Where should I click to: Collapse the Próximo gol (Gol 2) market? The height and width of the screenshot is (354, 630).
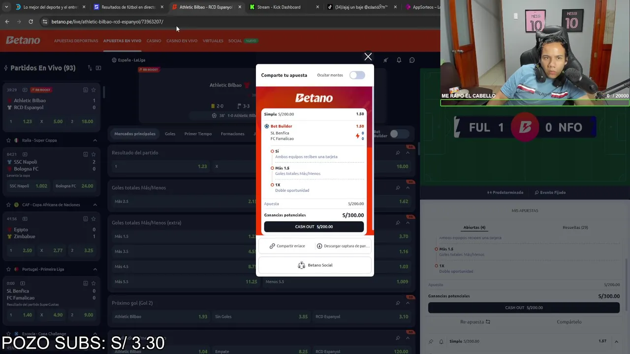point(408,303)
